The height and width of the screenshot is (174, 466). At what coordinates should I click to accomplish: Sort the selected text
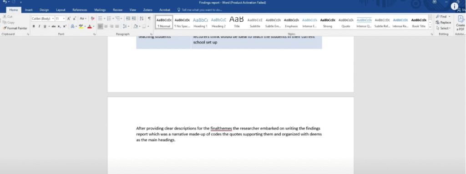(x=142, y=18)
